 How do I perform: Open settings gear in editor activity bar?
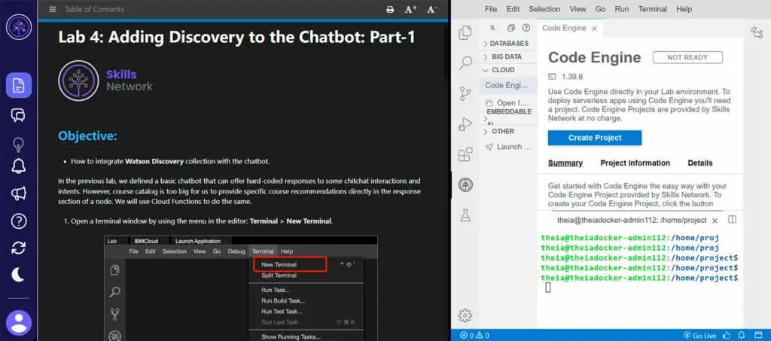(x=465, y=315)
